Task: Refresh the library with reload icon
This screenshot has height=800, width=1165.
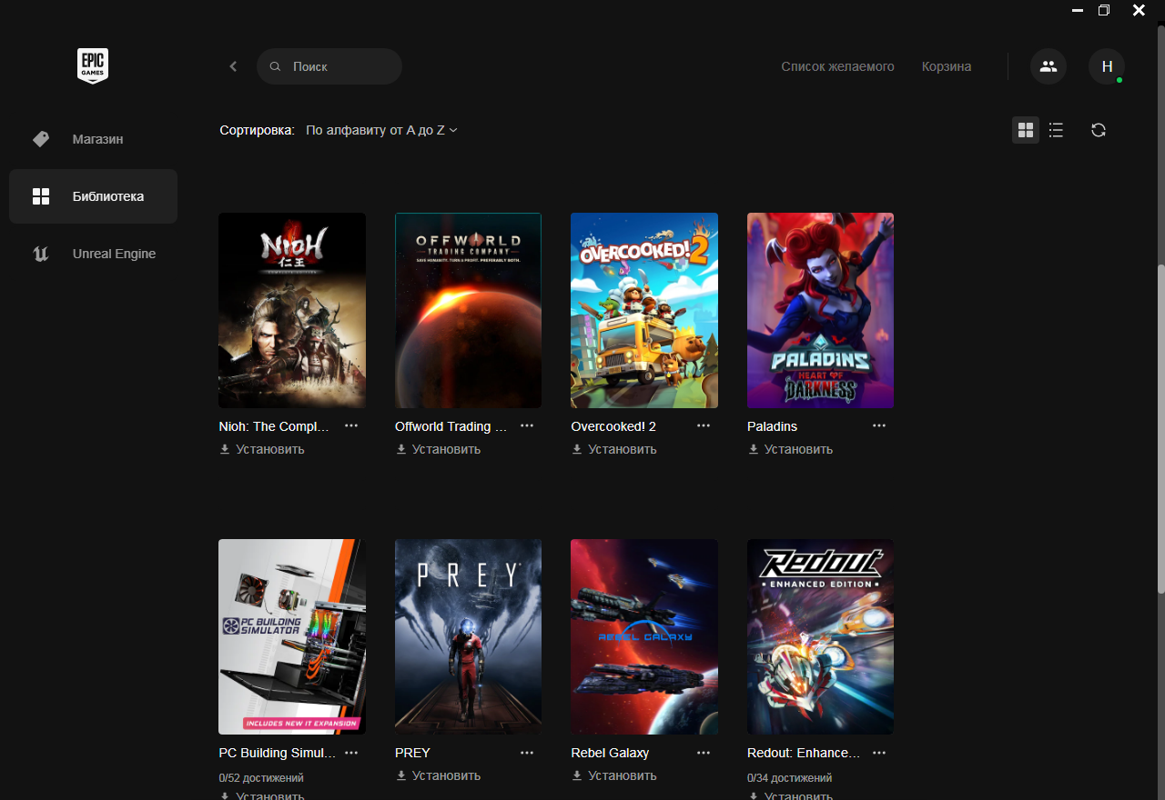Action: (1099, 130)
